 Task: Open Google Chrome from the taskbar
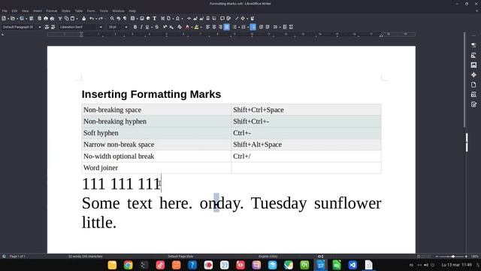pos(129,265)
